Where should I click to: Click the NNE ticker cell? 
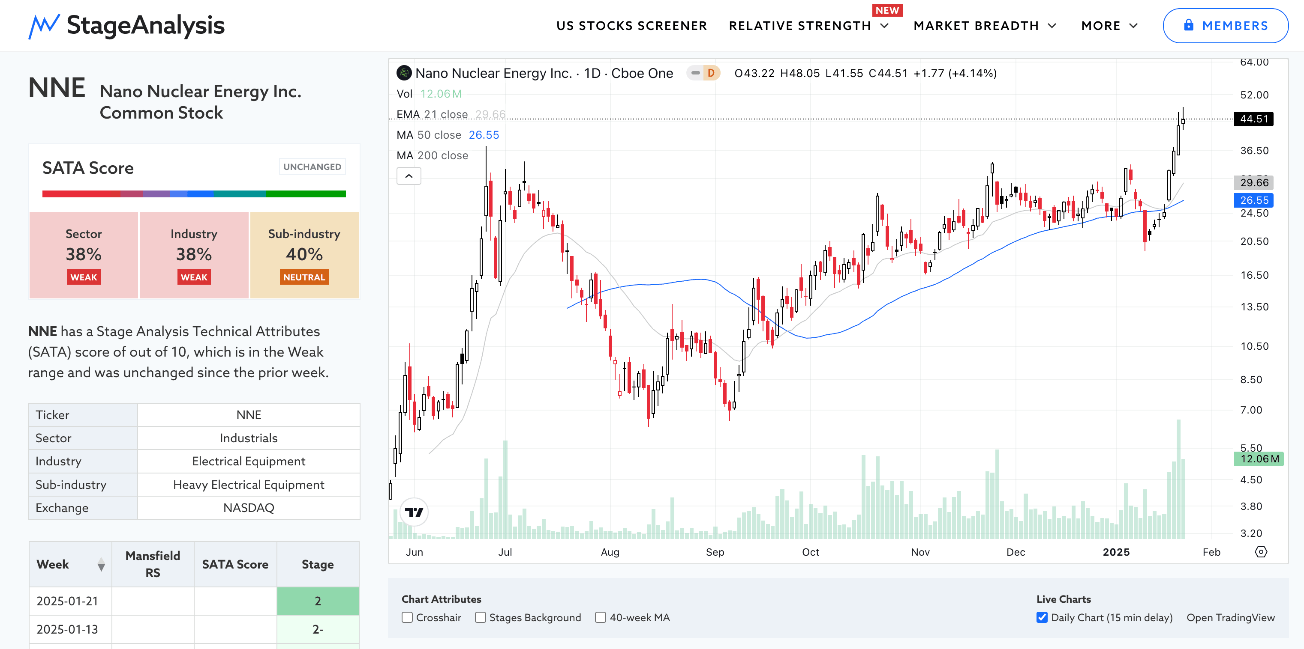[249, 415]
